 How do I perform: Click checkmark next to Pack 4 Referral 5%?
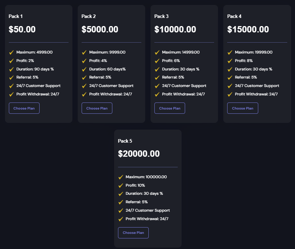[230, 77]
